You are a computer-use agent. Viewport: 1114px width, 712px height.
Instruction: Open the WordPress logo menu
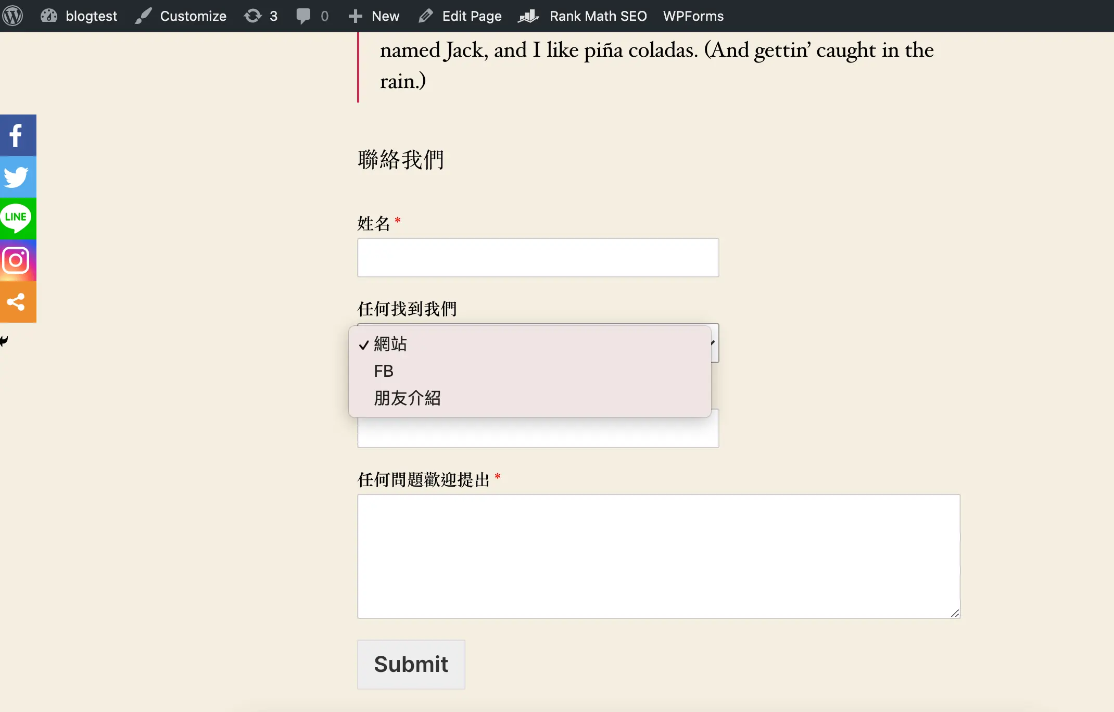pyautogui.click(x=13, y=16)
